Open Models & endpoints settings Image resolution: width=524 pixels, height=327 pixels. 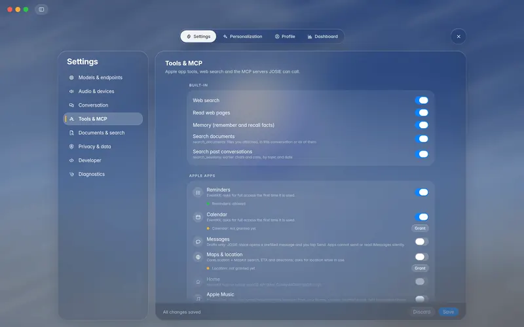[x=103, y=77]
